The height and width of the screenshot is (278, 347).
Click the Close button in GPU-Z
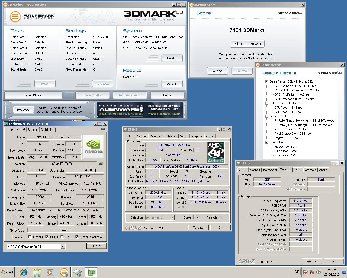(97, 246)
